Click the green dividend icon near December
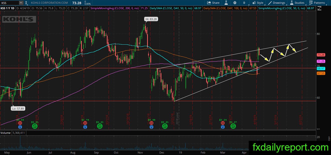Screen dimensions: 331x155 pyautogui.click(x=165, y=126)
